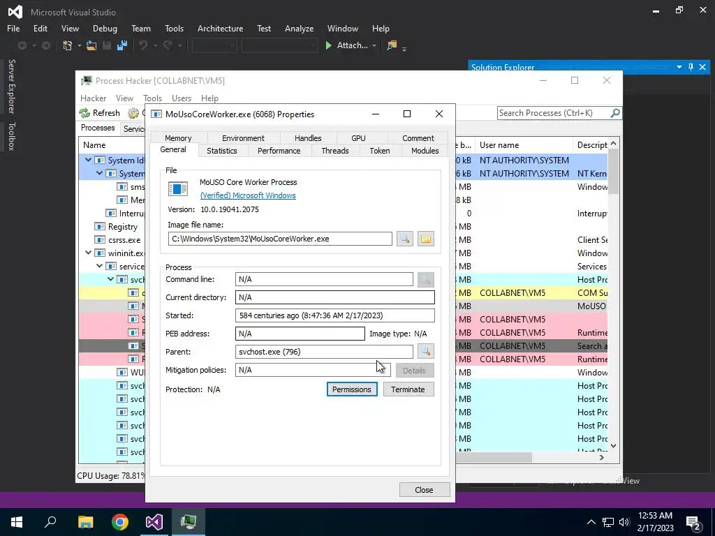Viewport: 715px width, 536px height.
Task: Click the network tray icon
Action: pyautogui.click(x=608, y=522)
